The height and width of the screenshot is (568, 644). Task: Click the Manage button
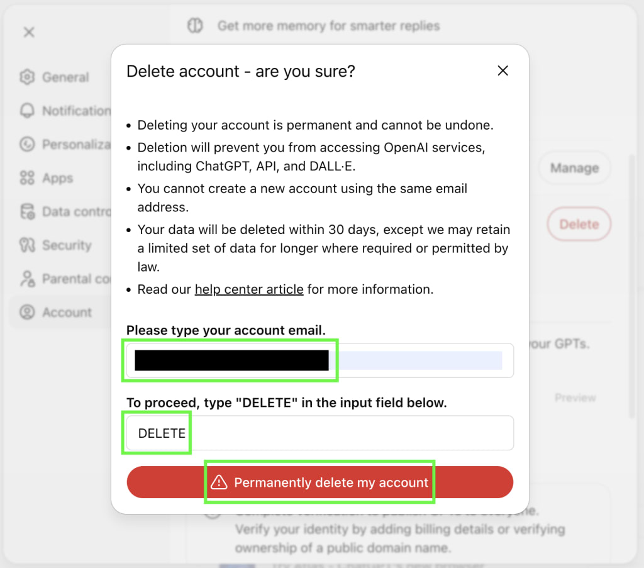574,168
